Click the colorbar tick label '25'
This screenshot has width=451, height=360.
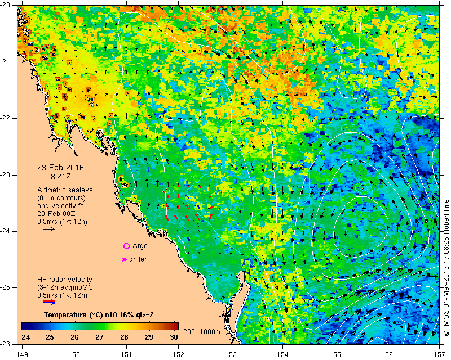tap(50, 337)
